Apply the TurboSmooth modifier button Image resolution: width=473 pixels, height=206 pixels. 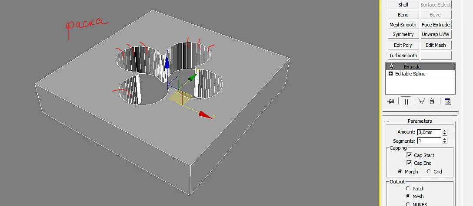pos(403,56)
